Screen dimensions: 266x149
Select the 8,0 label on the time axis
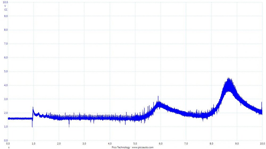(x=211, y=144)
